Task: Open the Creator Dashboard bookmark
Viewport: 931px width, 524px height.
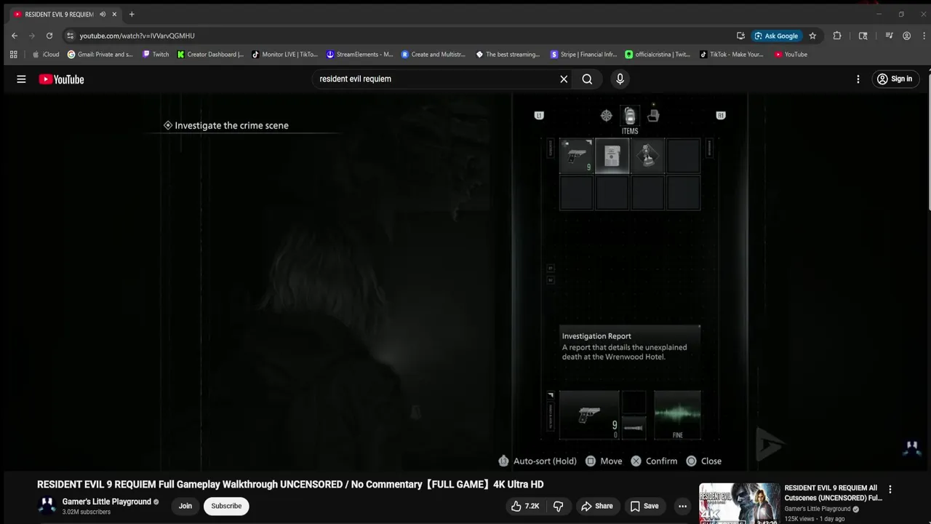Action: (211, 54)
